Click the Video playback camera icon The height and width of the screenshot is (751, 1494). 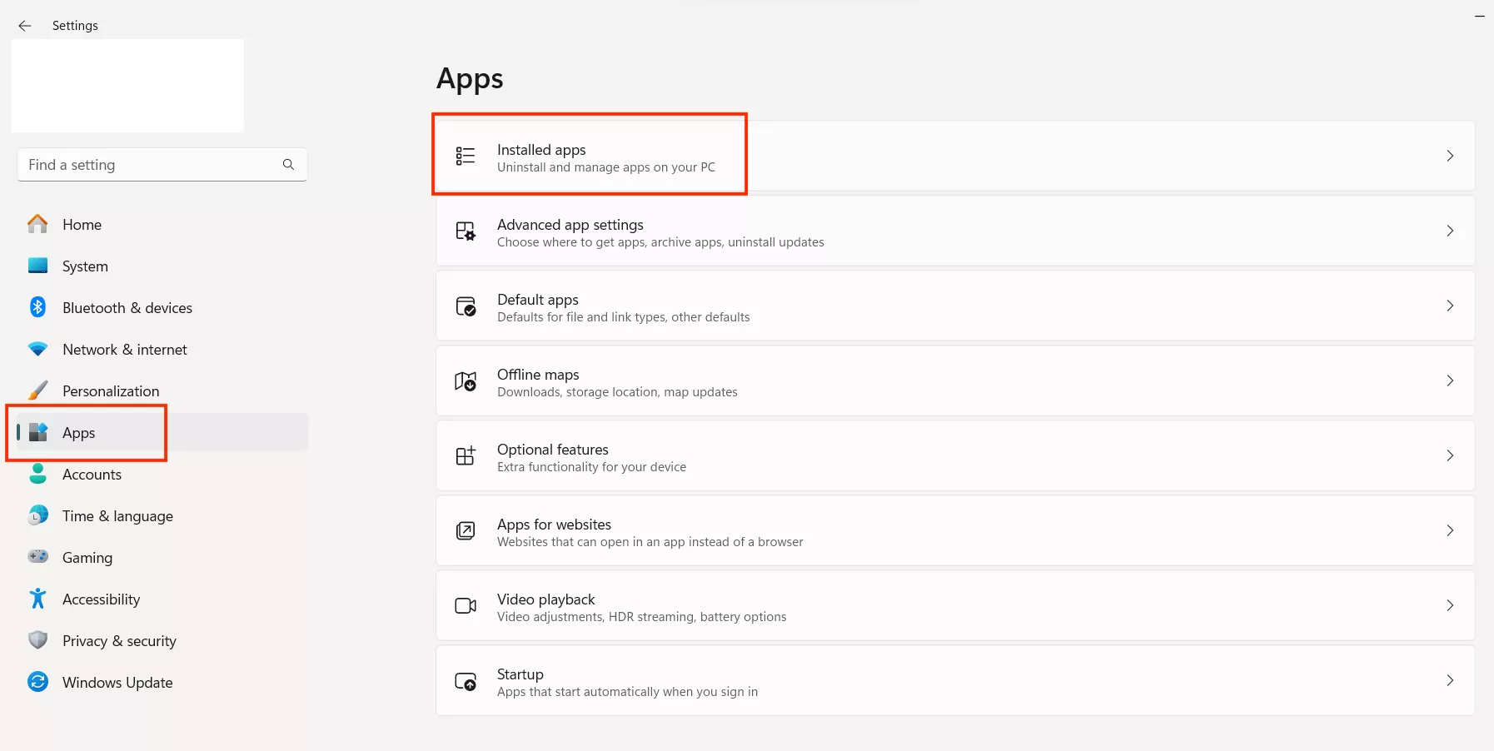[466, 605]
